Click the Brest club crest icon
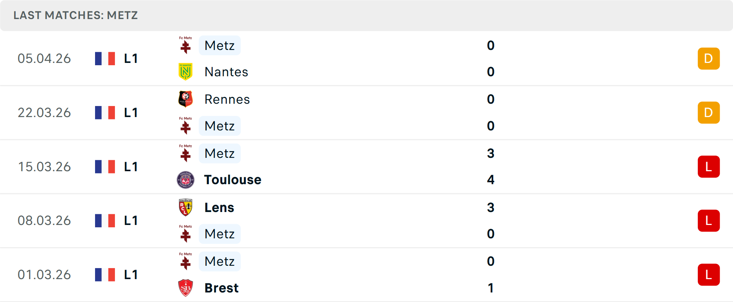Screen dimensions: 733x302 186,288
